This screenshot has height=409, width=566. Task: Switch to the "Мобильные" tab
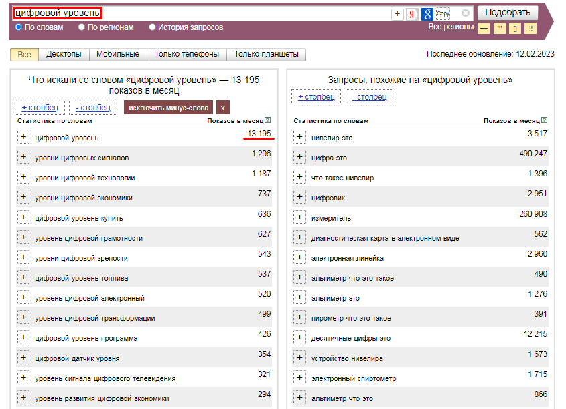pyautogui.click(x=118, y=55)
